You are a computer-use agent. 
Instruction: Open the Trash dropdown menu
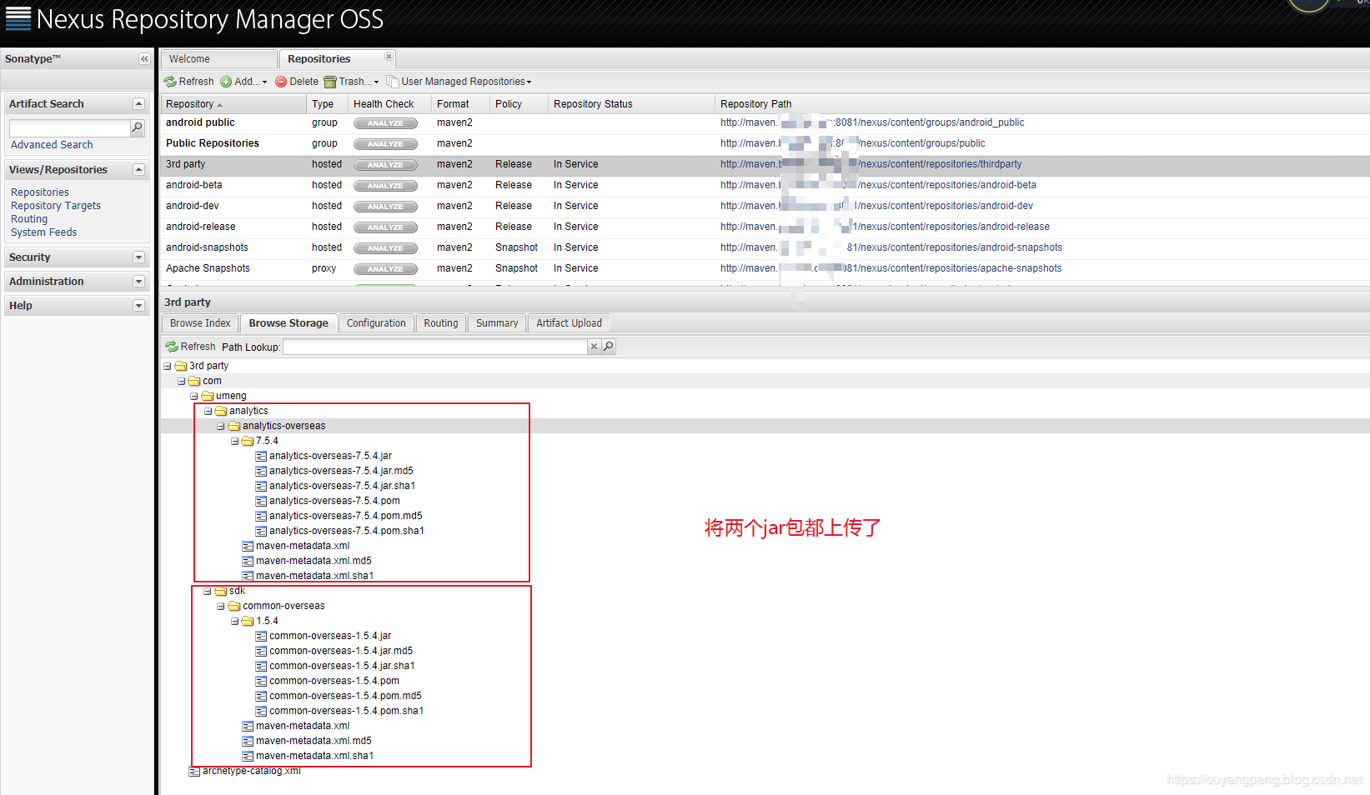(351, 82)
